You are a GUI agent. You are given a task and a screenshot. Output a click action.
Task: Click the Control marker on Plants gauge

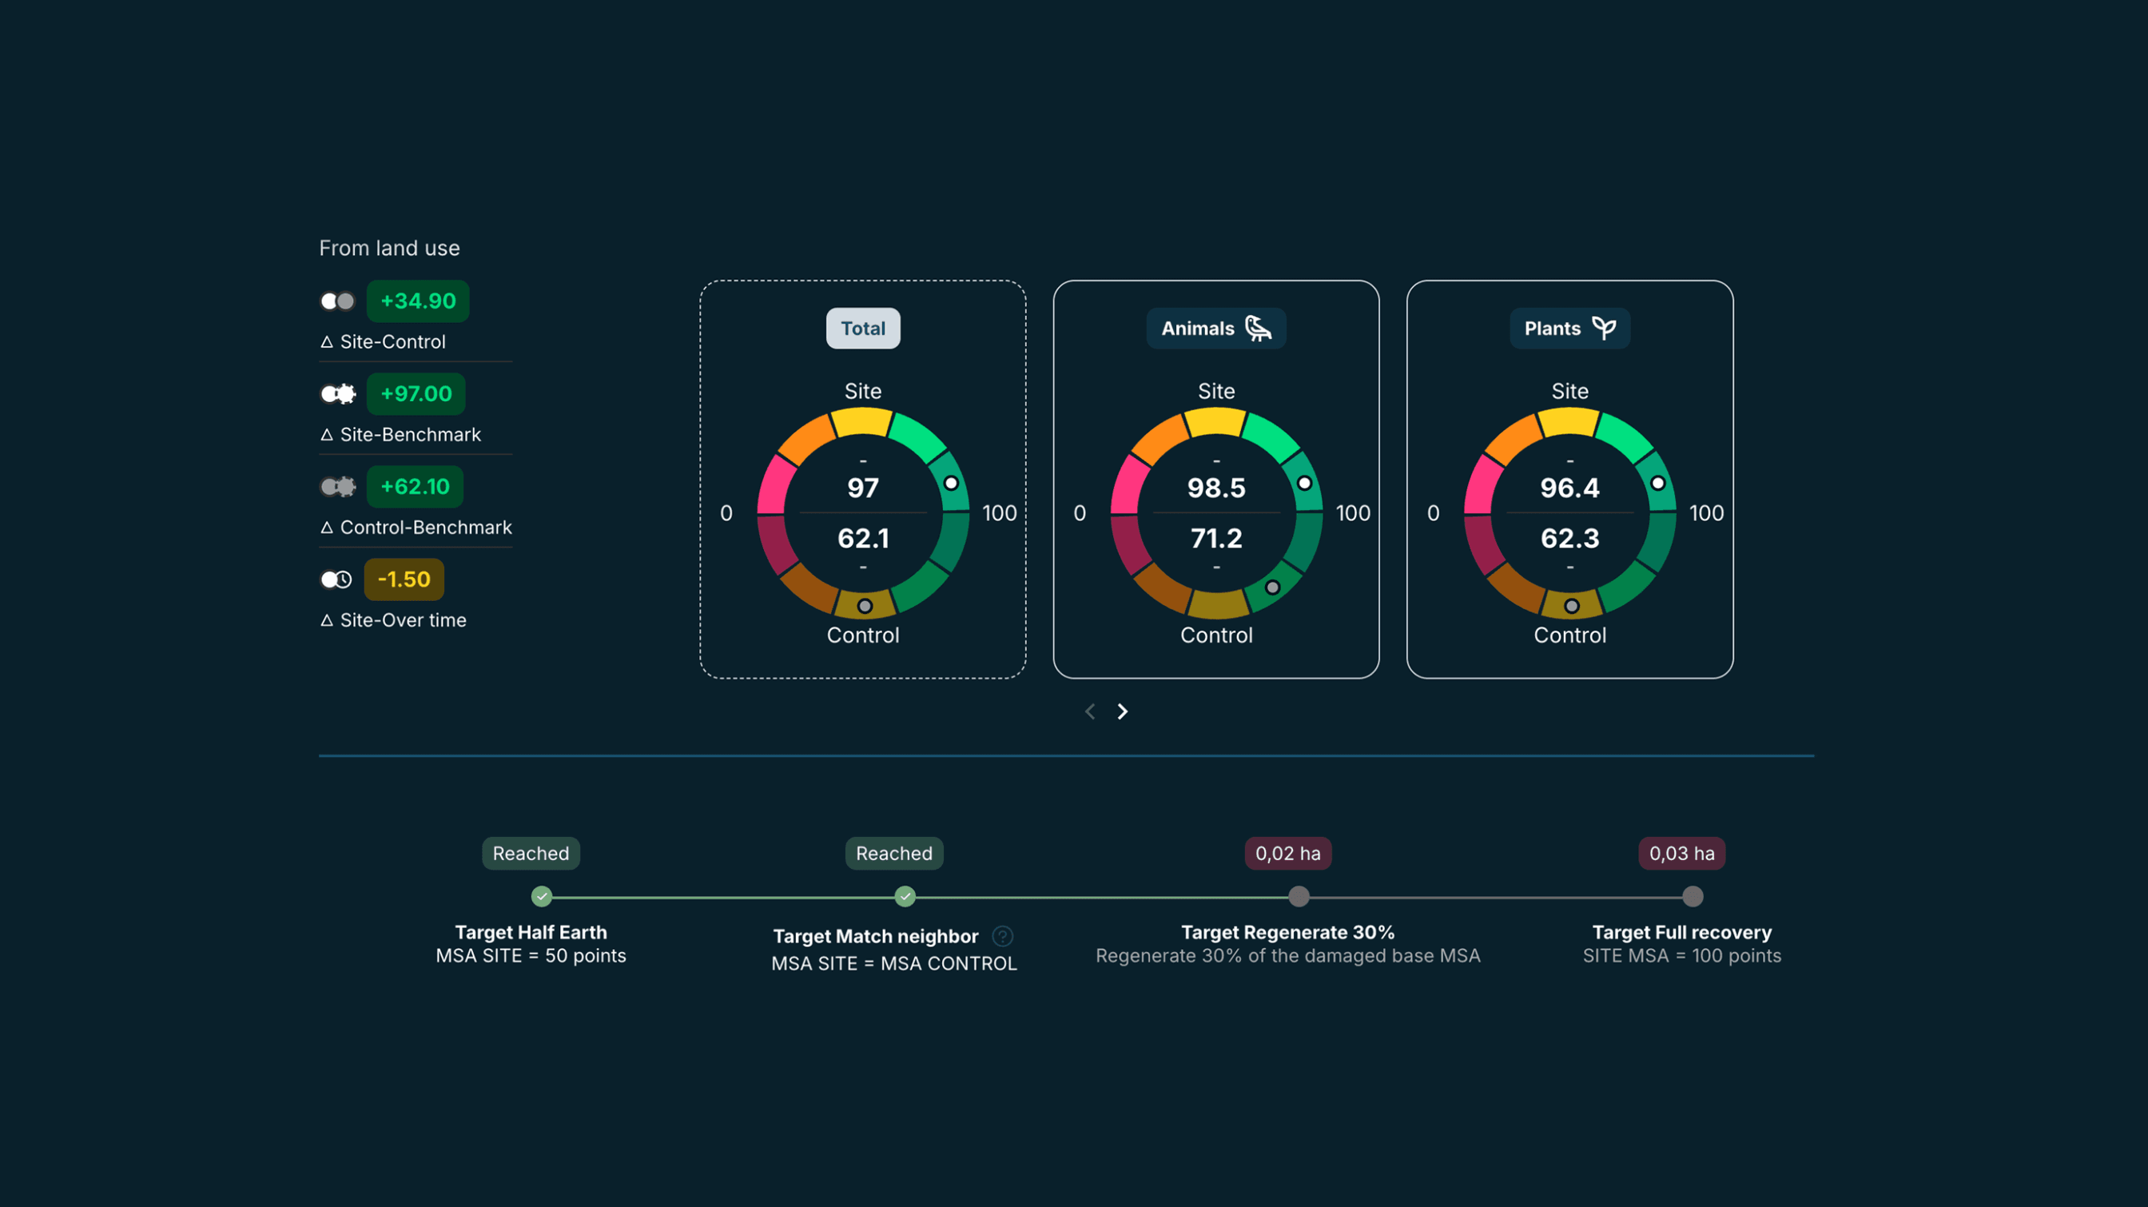point(1572,607)
